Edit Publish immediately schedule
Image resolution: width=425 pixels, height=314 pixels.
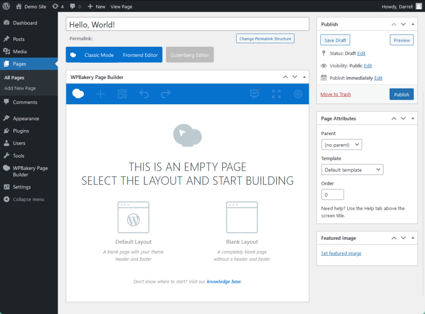[378, 78]
